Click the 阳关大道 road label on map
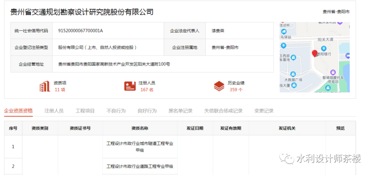 click(325, 40)
